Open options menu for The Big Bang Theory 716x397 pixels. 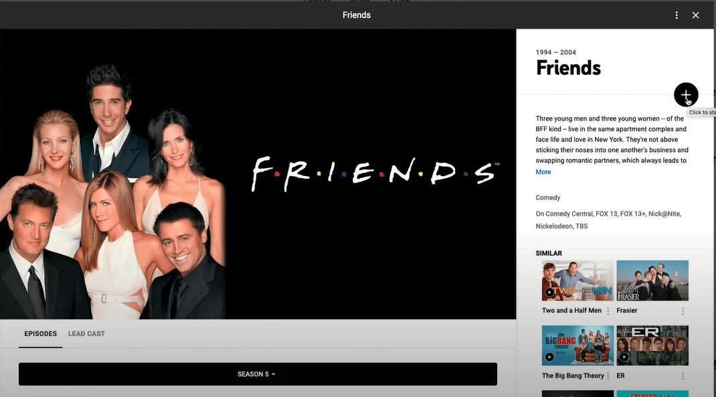pyautogui.click(x=608, y=376)
